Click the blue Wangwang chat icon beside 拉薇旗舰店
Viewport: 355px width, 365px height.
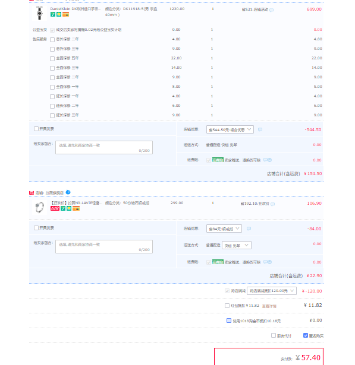[x=68, y=192]
